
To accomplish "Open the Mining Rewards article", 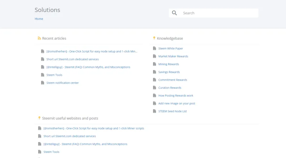I will click(168, 64).
